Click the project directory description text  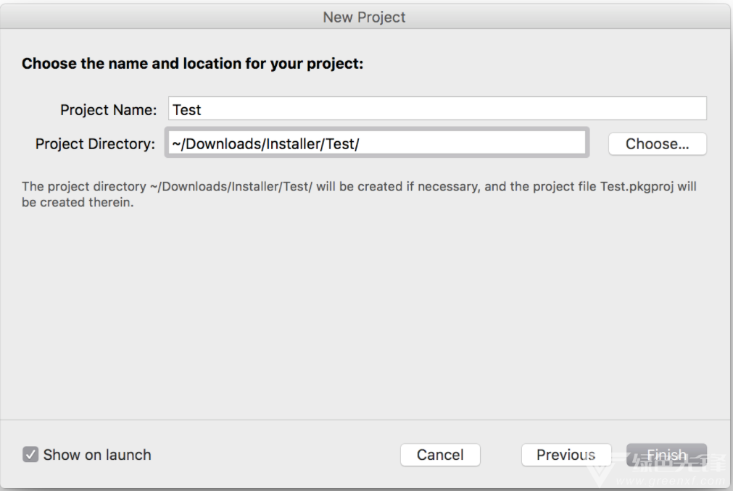[359, 194]
